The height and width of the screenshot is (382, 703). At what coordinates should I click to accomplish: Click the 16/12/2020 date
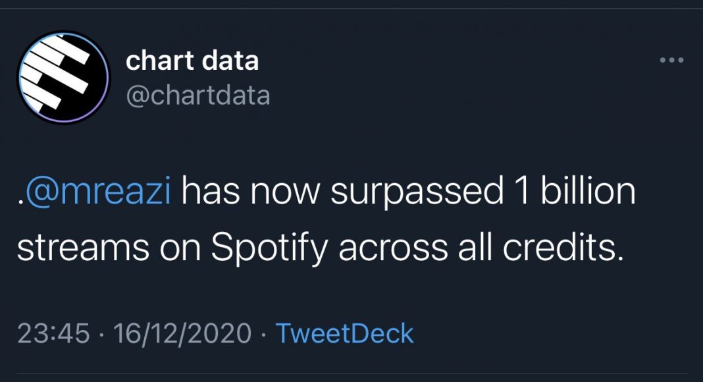[182, 333]
